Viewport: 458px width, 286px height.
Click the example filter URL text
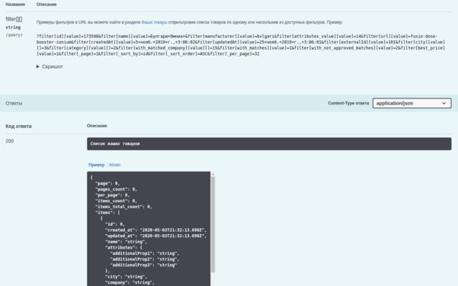(x=240, y=45)
